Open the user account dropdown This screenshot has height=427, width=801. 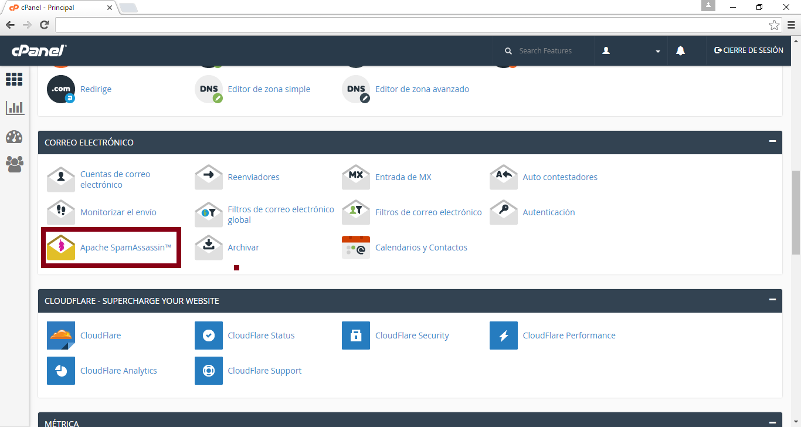(631, 51)
